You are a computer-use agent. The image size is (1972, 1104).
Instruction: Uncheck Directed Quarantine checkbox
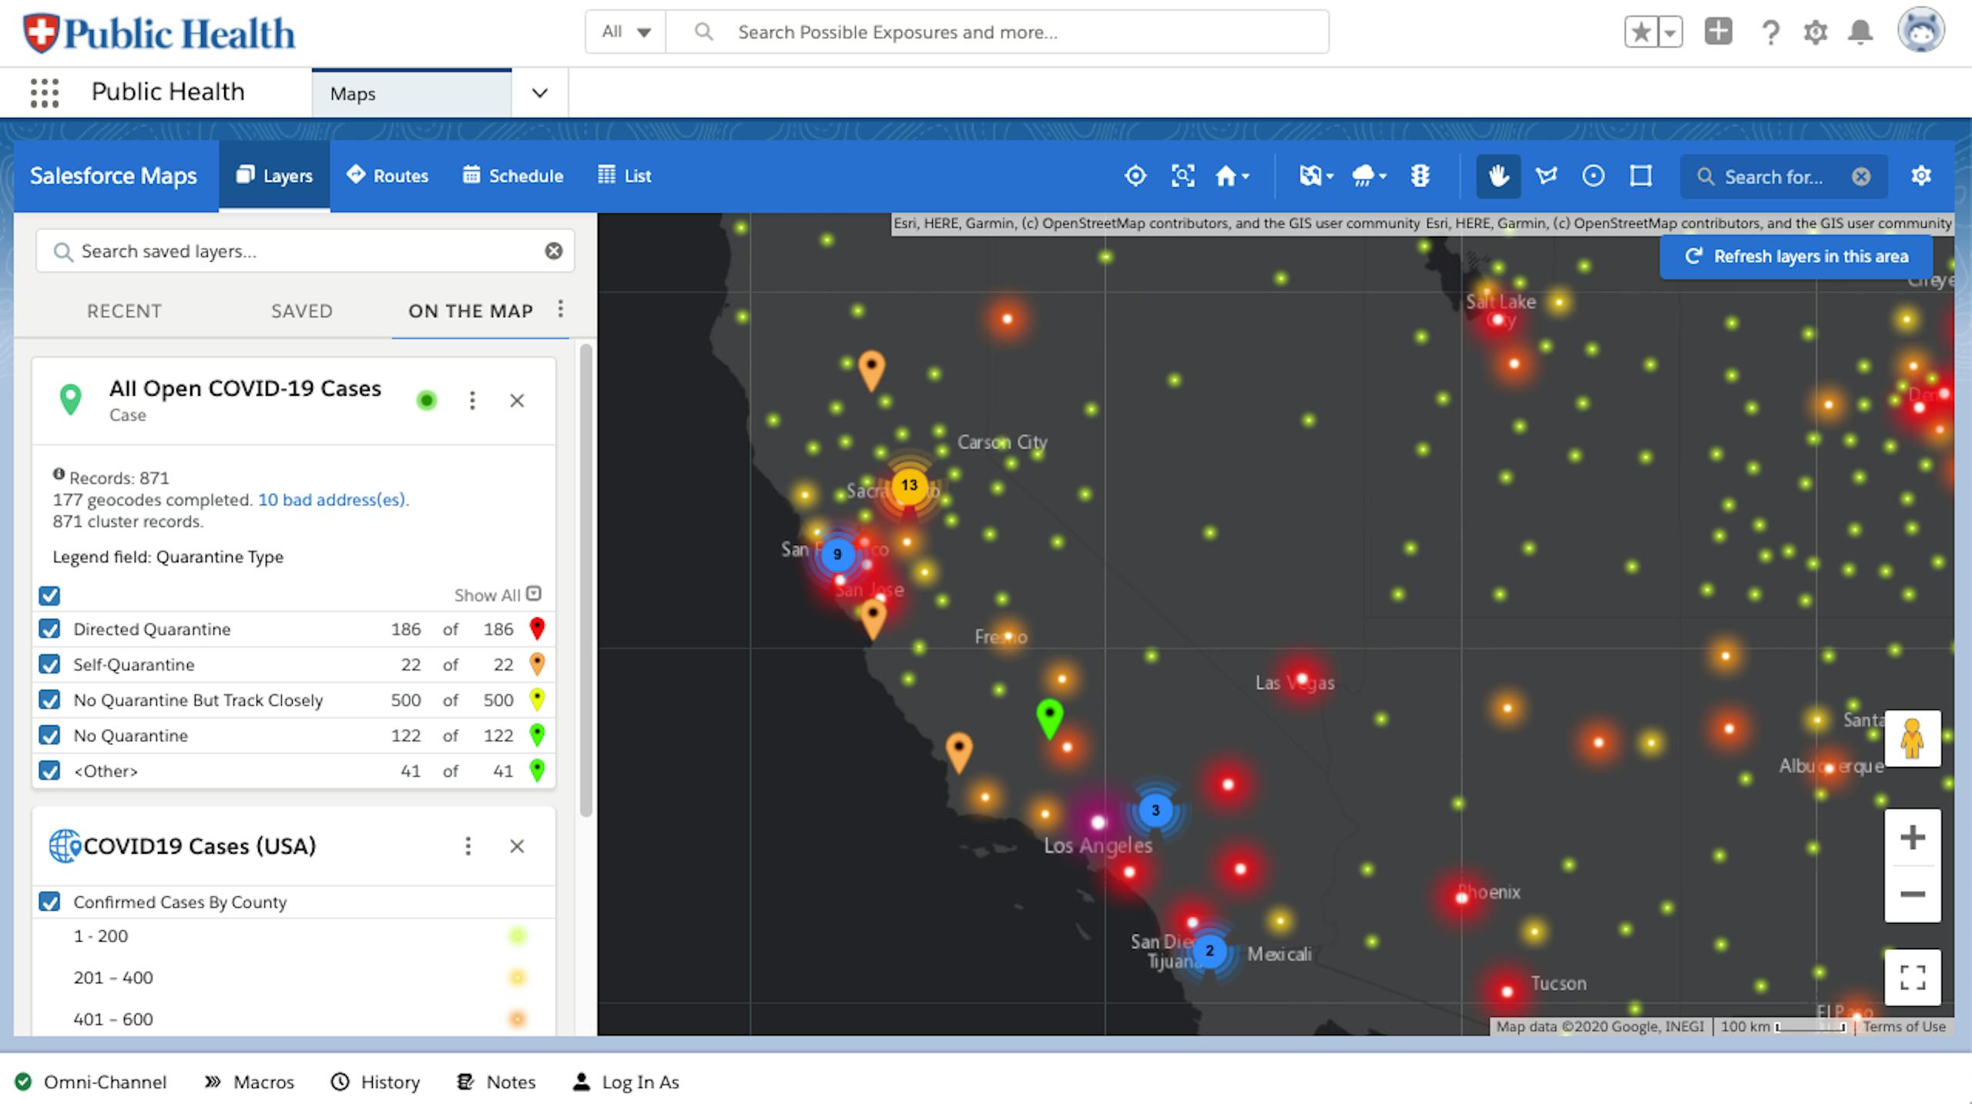pyautogui.click(x=50, y=629)
